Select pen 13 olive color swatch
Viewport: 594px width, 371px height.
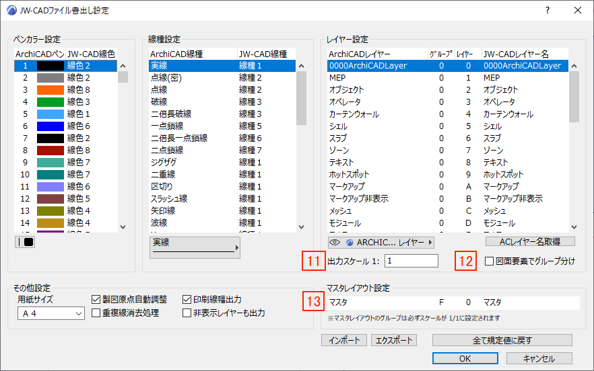coord(51,211)
